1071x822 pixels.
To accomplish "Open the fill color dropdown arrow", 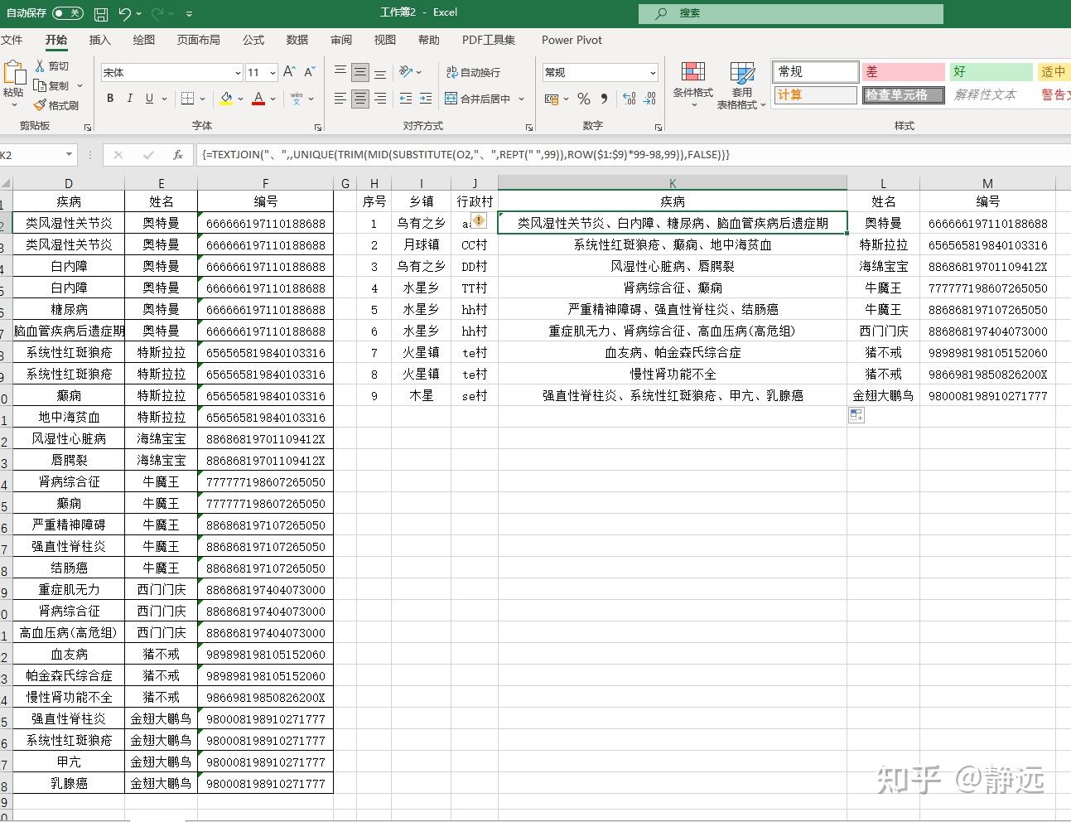I will [x=241, y=99].
